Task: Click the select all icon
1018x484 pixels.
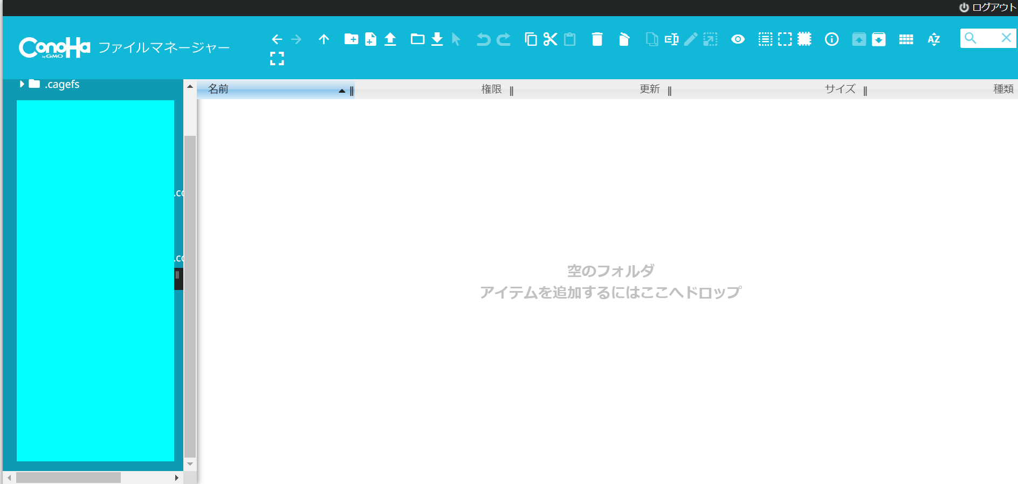Action: pyautogui.click(x=765, y=39)
